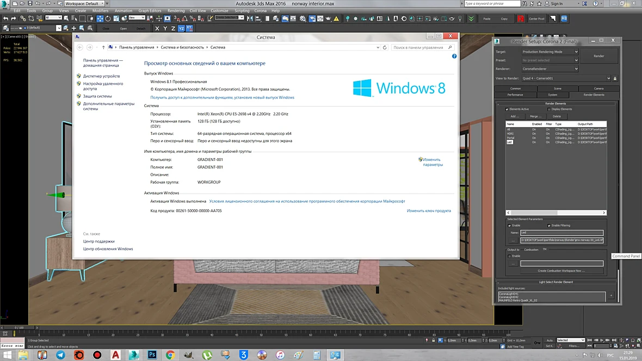The image size is (642, 361).
Task: Toggle Enable under Output to Combustion
Action: pos(509,256)
